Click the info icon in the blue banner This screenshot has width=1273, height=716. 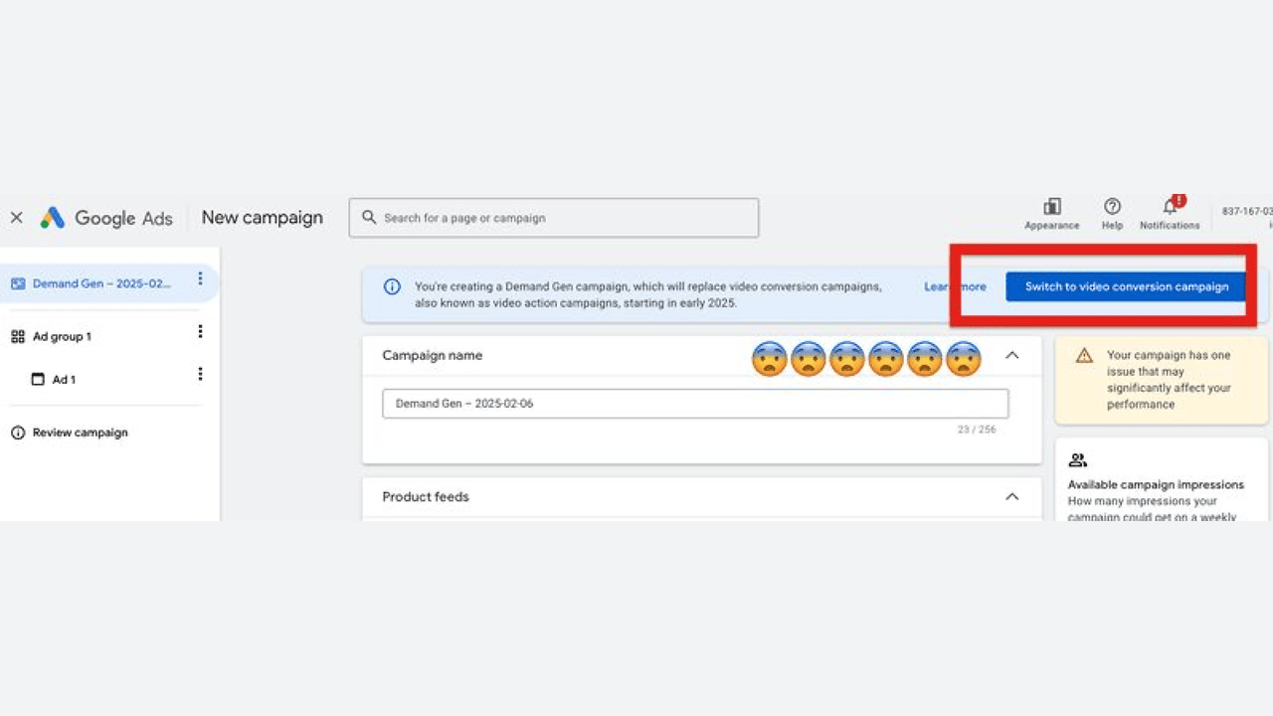pos(392,287)
